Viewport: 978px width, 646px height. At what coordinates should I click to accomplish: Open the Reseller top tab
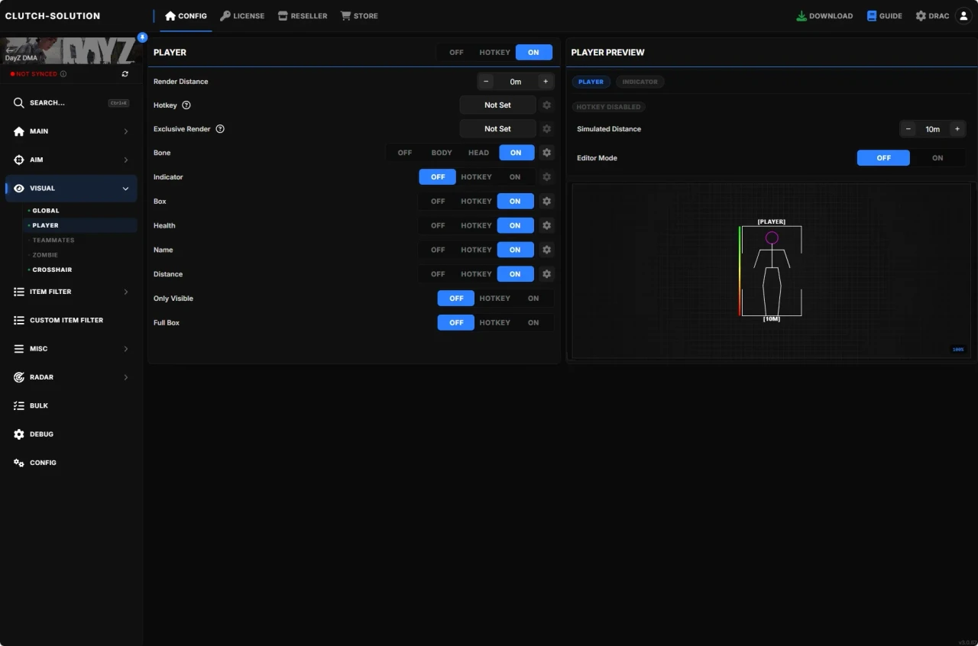pyautogui.click(x=303, y=16)
